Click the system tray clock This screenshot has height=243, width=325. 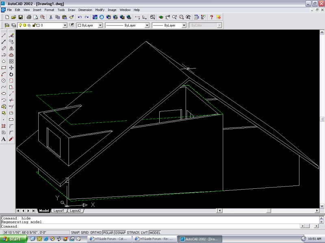pyautogui.click(x=314, y=239)
